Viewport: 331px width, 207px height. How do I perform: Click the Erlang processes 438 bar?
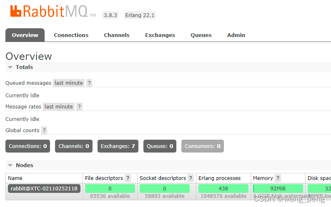click(x=223, y=188)
